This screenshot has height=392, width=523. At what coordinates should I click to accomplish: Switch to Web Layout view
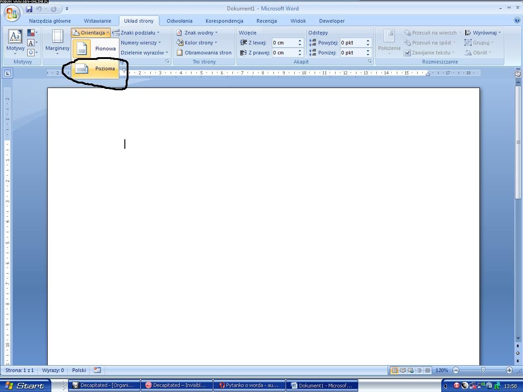pyautogui.click(x=411, y=370)
